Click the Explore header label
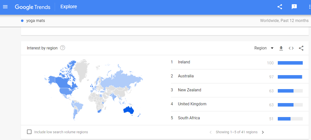This screenshot has height=140, width=311. [69, 7]
